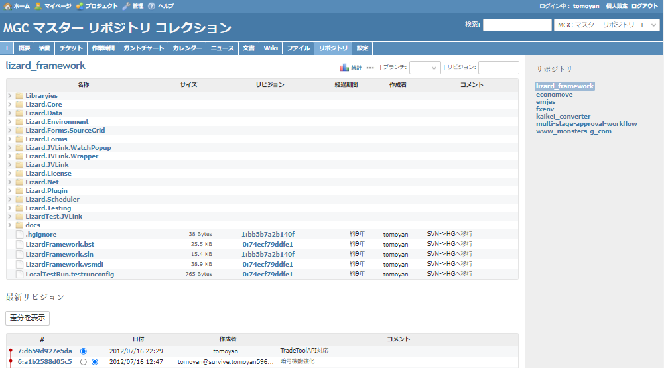The height and width of the screenshot is (368, 664).
Task: Select first radio button for revision 6:a1b2588d05c5
Action: point(84,362)
